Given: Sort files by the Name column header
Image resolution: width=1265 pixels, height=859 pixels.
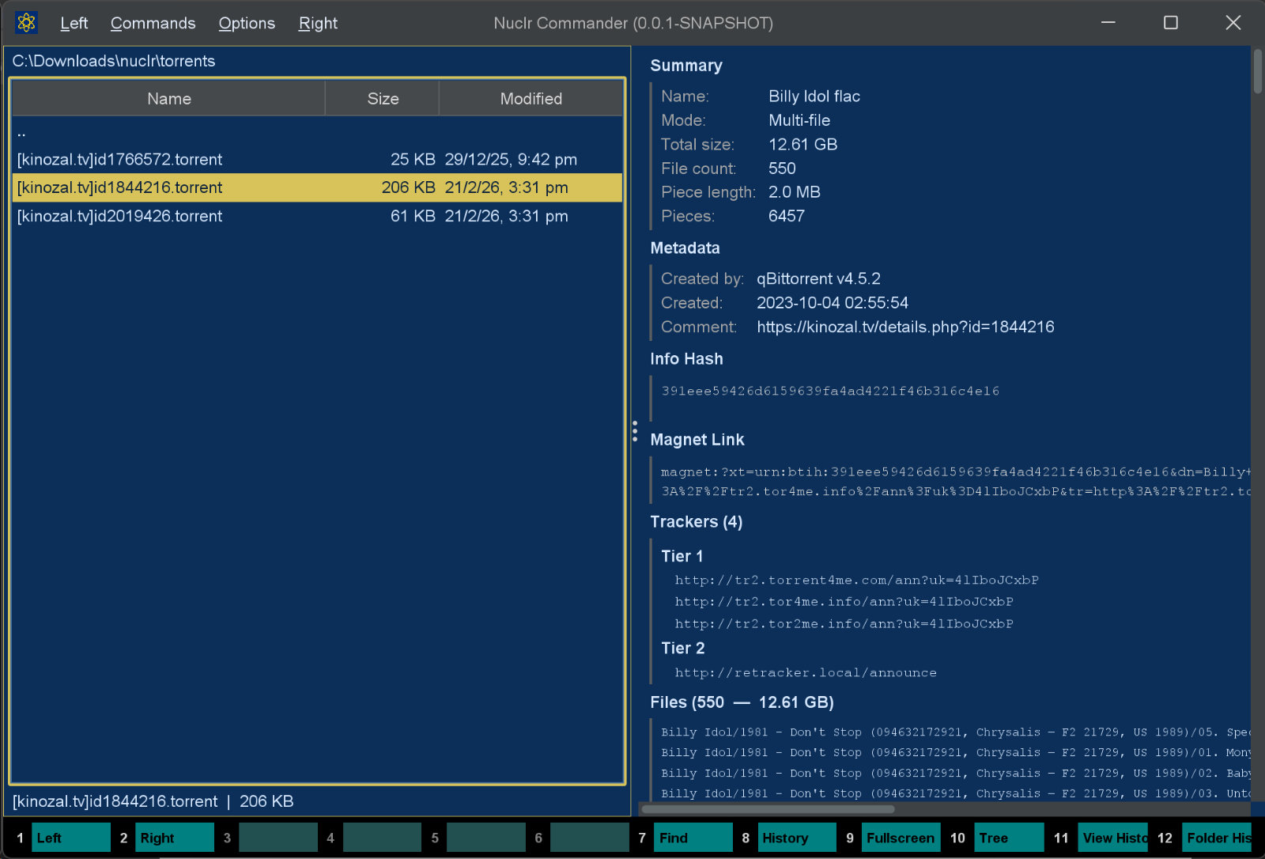Looking at the screenshot, I should [169, 99].
